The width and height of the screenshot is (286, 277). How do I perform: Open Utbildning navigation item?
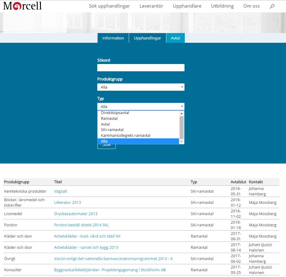click(222, 6)
